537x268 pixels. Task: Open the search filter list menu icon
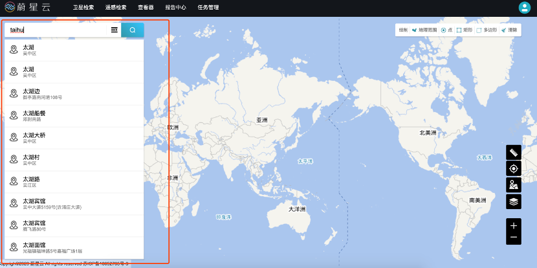(x=114, y=30)
